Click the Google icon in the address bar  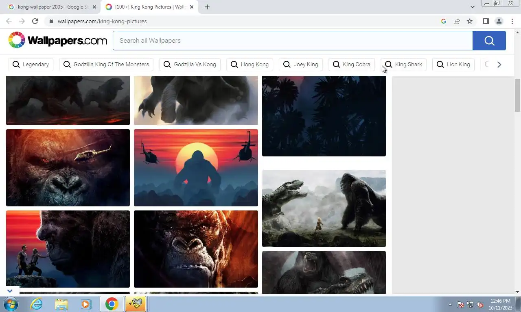(x=444, y=21)
